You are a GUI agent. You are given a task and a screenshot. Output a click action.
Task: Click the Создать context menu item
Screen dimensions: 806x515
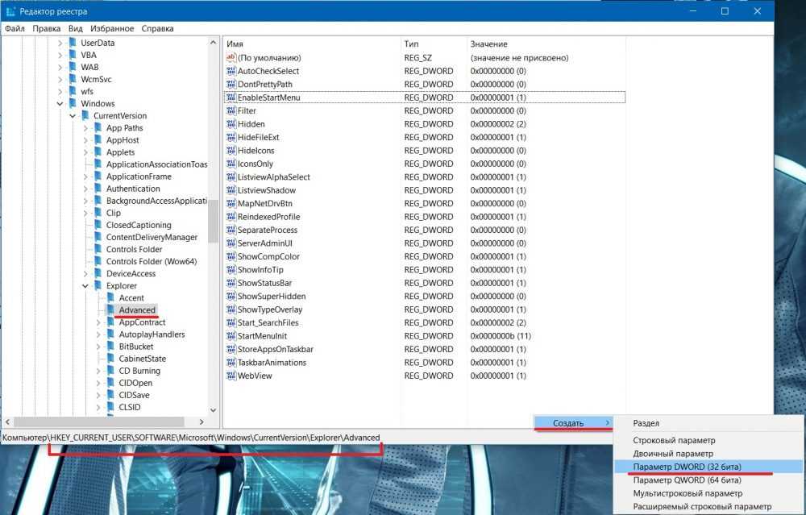pyautogui.click(x=569, y=423)
